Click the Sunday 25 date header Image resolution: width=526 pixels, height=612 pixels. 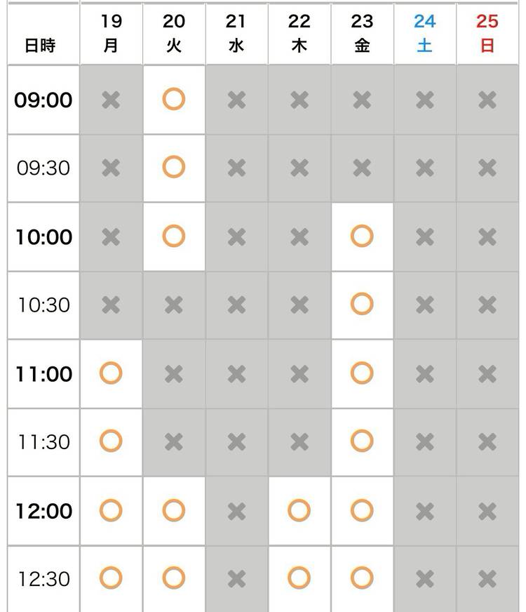pyautogui.click(x=487, y=33)
